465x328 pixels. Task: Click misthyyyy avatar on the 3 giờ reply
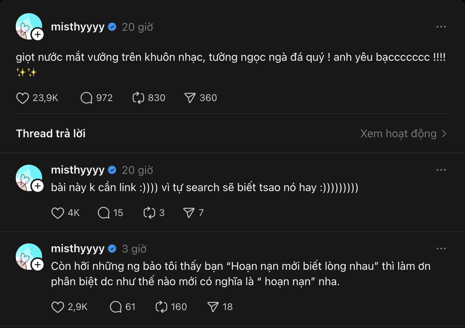29,256
